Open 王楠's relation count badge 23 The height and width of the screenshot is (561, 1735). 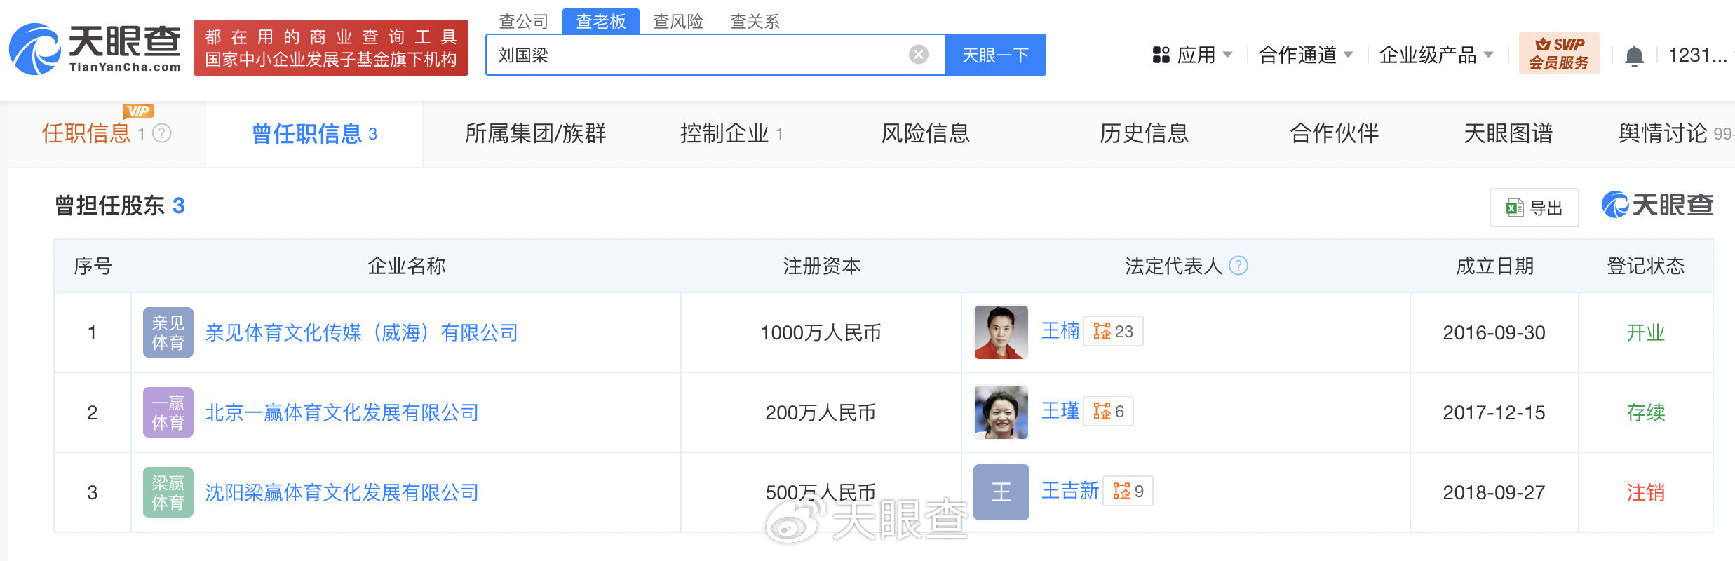1113,331
